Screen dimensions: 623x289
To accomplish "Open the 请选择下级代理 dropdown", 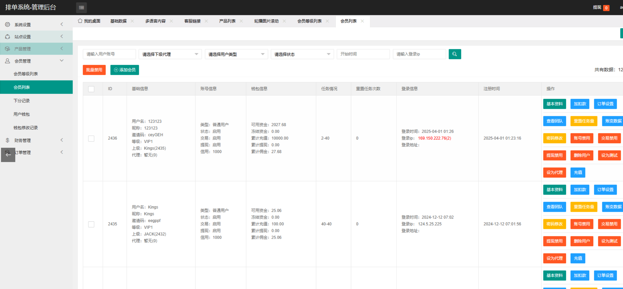I will pyautogui.click(x=170, y=54).
